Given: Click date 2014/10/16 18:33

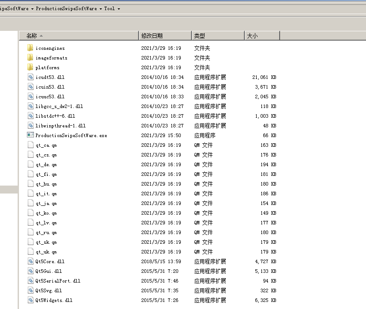Looking at the screenshot, I should [162, 97].
